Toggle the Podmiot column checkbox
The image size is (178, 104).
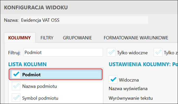pyautogui.click(x=16, y=74)
